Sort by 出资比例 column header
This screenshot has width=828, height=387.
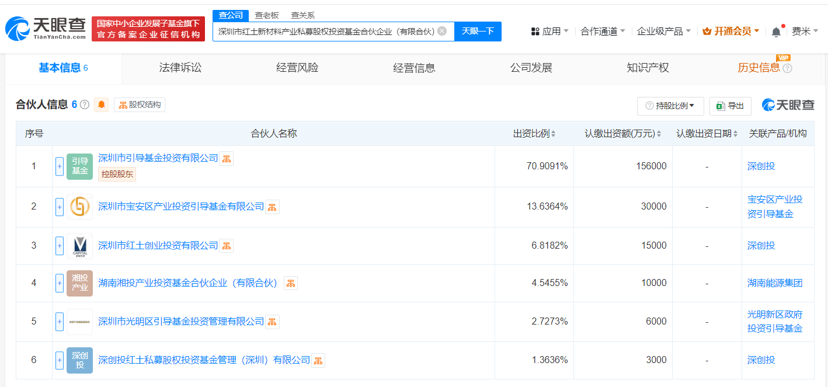[x=534, y=134]
